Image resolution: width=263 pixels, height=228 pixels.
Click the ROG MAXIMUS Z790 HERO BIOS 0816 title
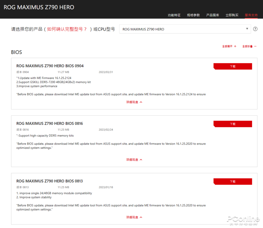tap(50, 124)
